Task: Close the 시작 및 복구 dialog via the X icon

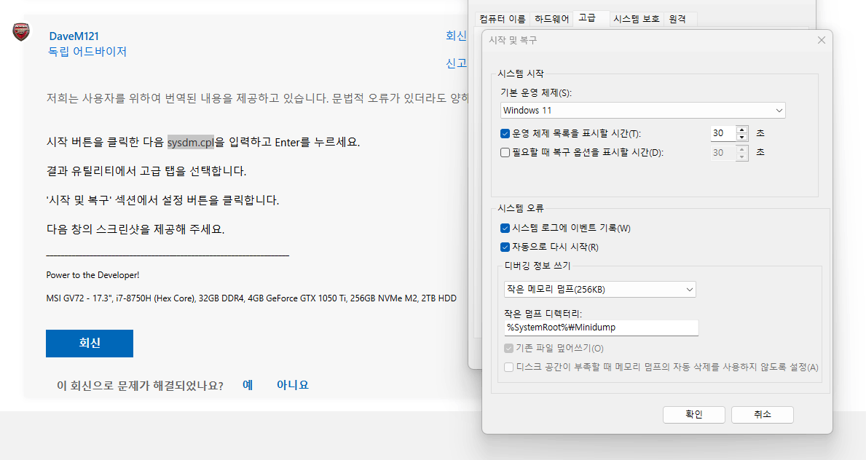Action: click(x=822, y=40)
